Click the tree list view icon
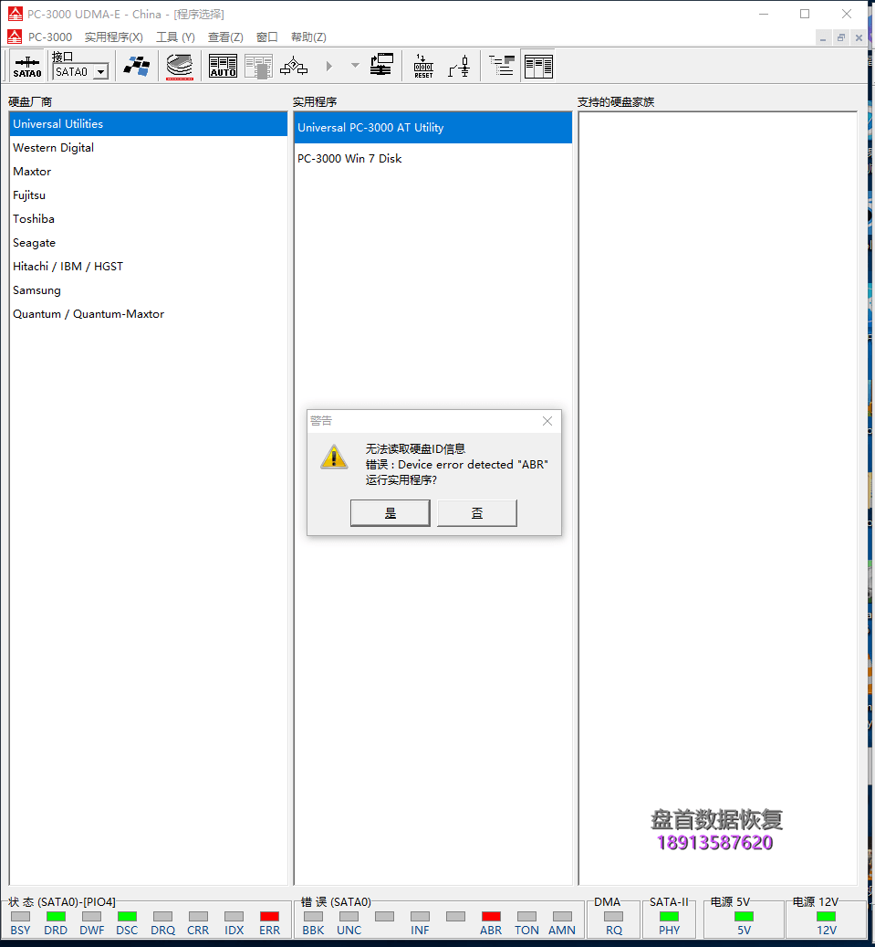 502,65
